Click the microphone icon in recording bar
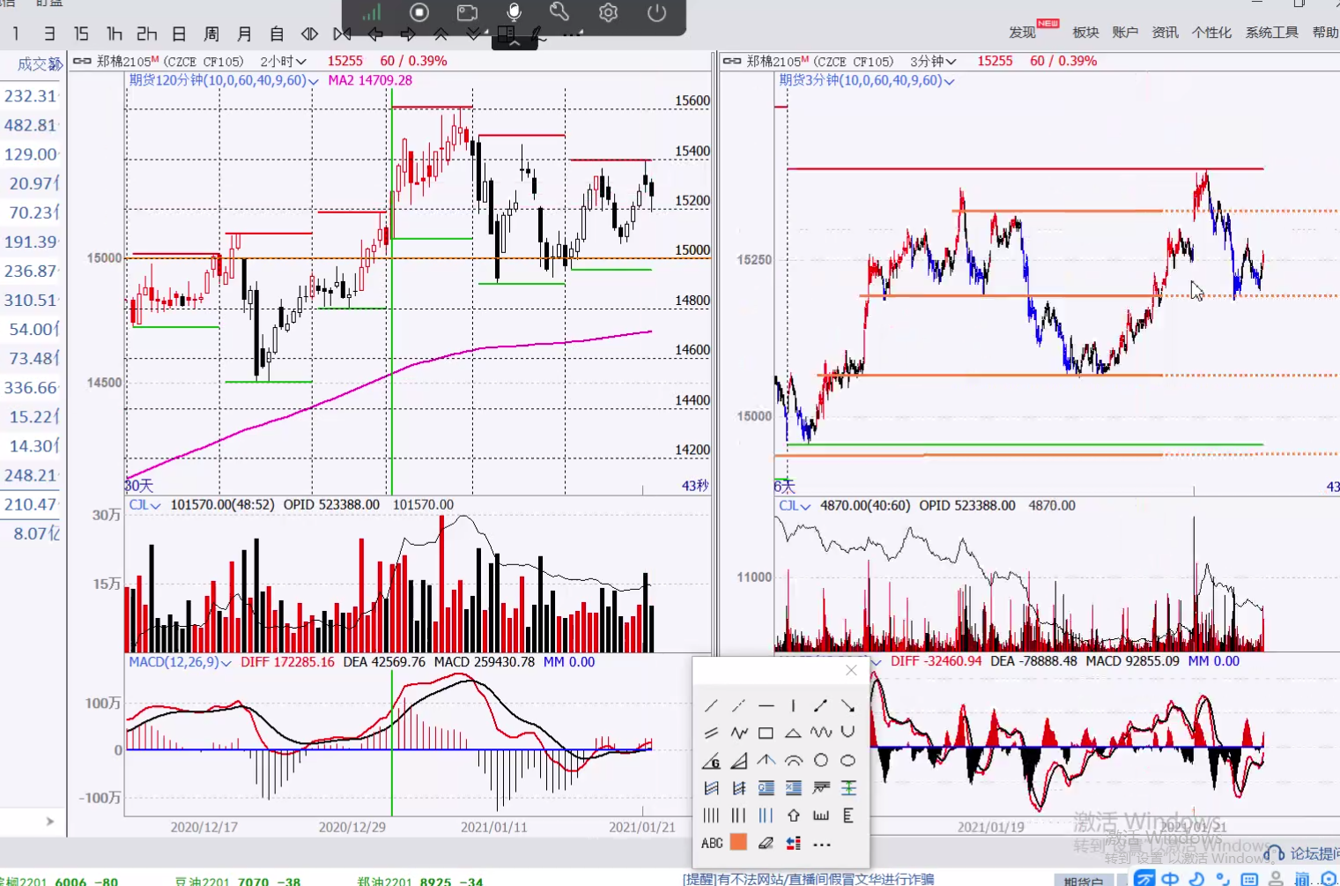The image size is (1340, 886). tap(514, 12)
